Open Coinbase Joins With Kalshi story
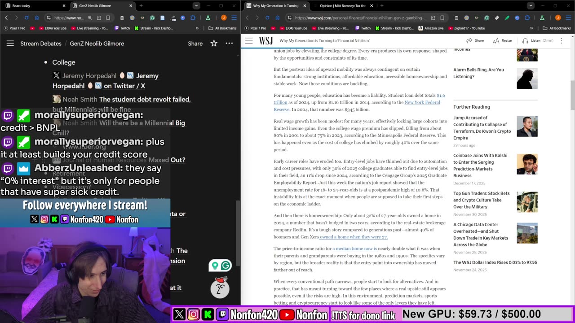 pyautogui.click(x=480, y=166)
